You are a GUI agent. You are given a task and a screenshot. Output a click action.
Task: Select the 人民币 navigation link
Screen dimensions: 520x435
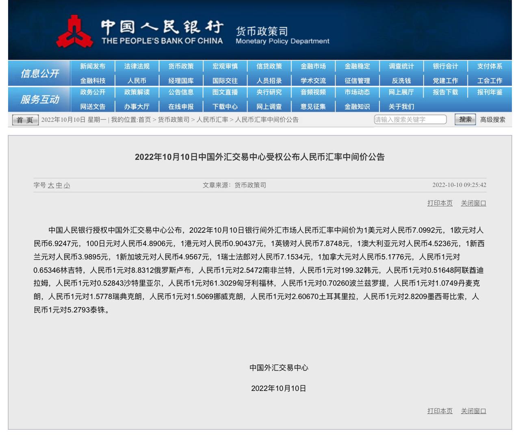click(137, 81)
